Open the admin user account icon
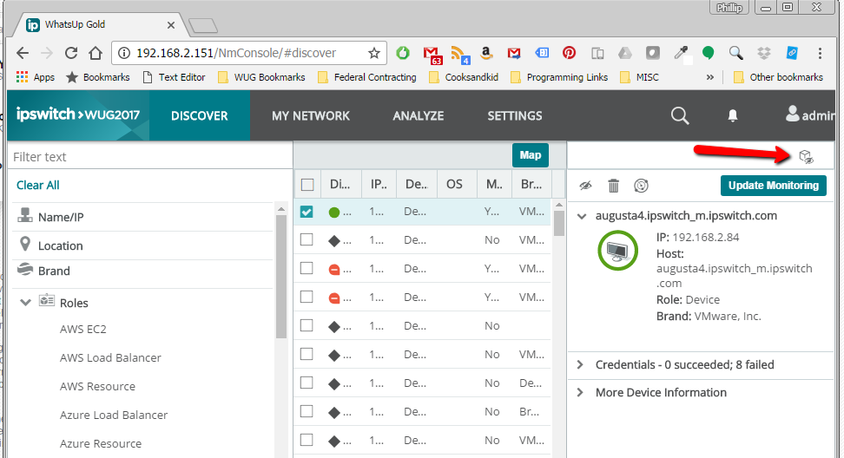This screenshot has height=458, width=844. [793, 114]
